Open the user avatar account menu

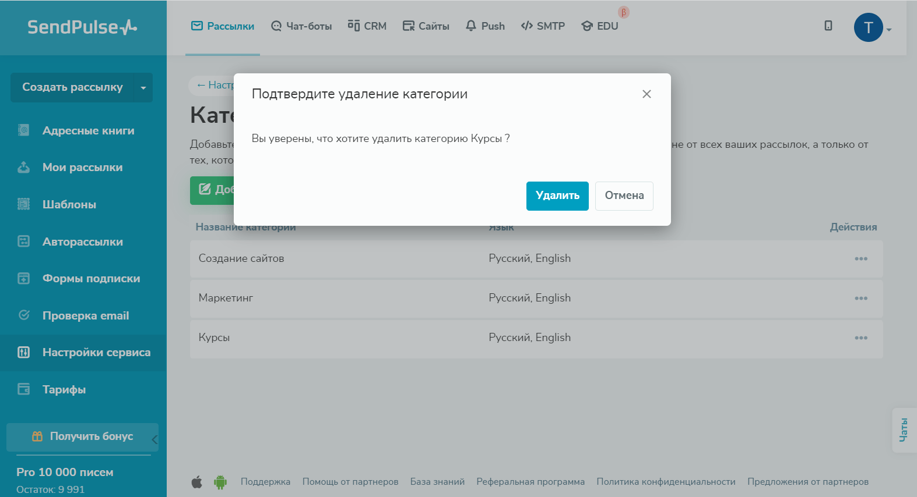coord(869,27)
